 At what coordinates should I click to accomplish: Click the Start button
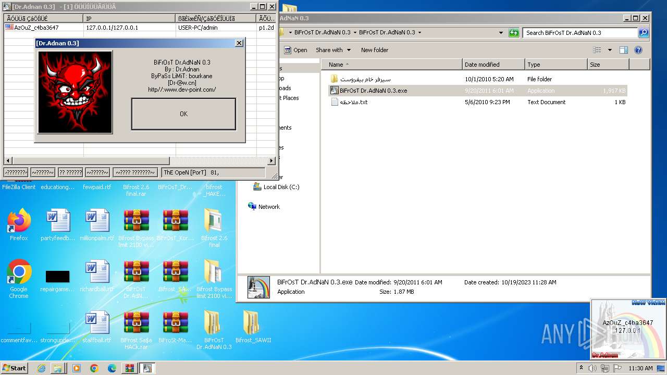tap(15, 368)
